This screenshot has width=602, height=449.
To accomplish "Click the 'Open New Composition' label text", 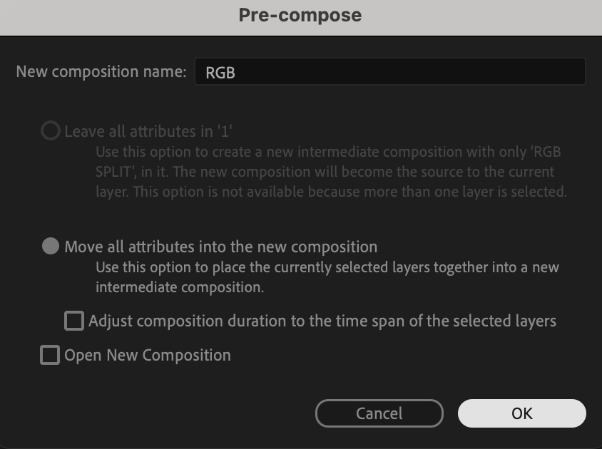I will point(148,355).
